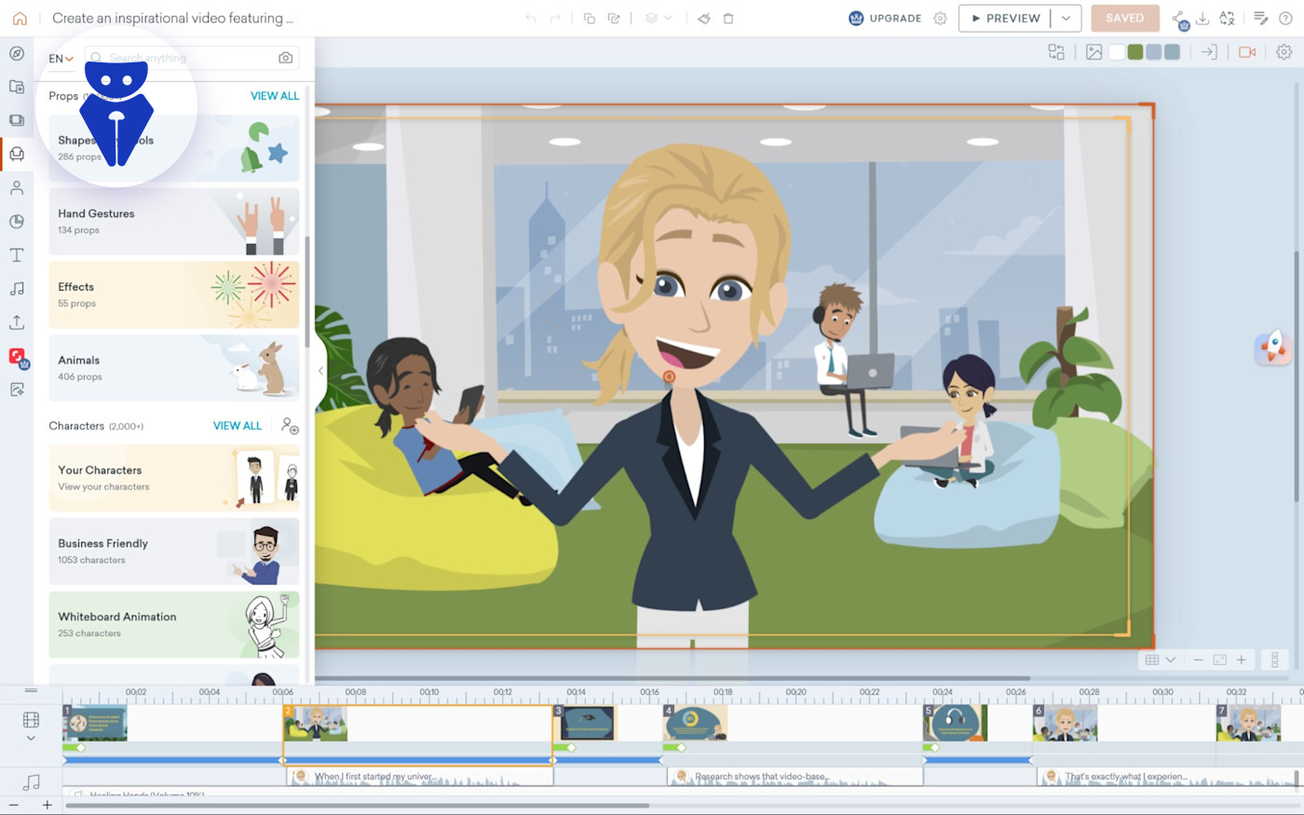Screen dimensions: 1304x815
Task: Open the layer order icon
Action: (x=652, y=18)
